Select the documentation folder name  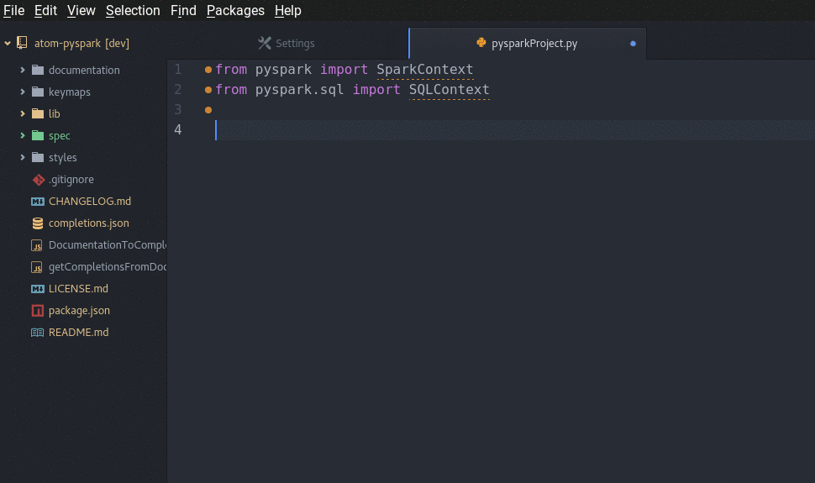point(84,70)
